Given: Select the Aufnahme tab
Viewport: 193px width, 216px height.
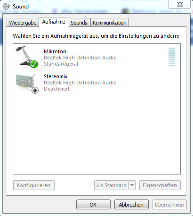Looking at the screenshot, I should coord(54,22).
